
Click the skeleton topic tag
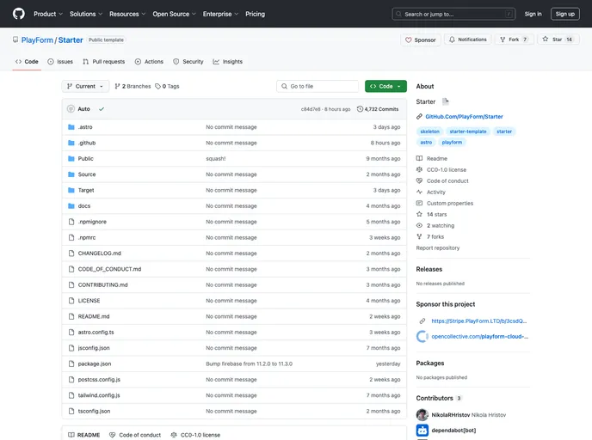click(429, 131)
